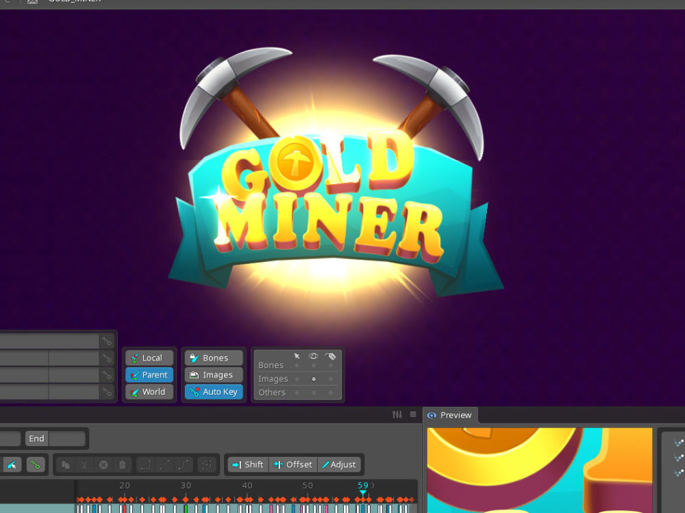The height and width of the screenshot is (513, 685).
Task: Toggle Bones compensation button
Action: tap(214, 358)
